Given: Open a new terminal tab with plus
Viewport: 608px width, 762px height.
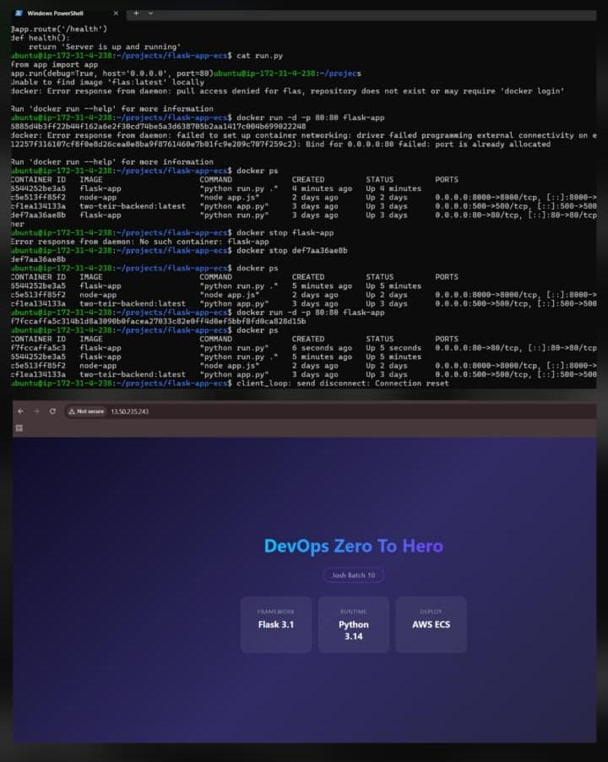Looking at the screenshot, I should click(x=136, y=14).
